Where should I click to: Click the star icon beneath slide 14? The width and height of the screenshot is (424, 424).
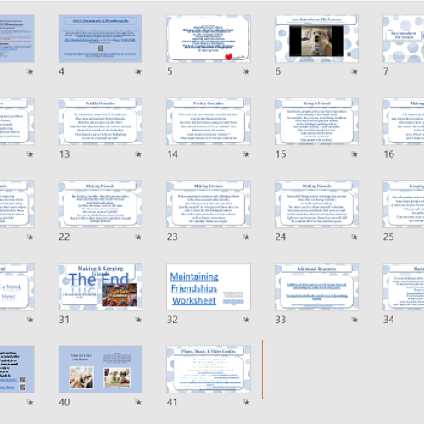[246, 154]
